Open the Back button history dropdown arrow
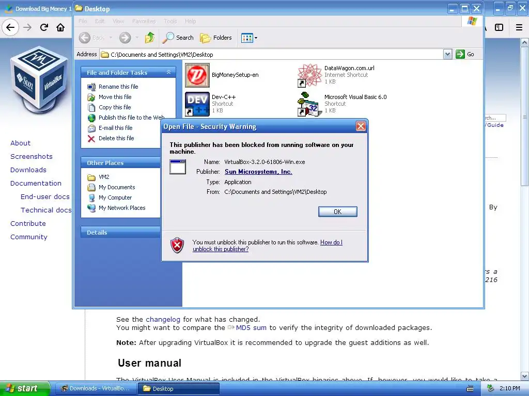 tap(111, 38)
